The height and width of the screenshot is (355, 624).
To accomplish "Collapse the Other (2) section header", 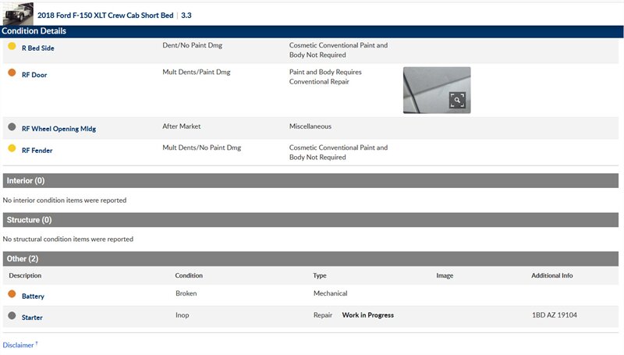I will 310,258.
